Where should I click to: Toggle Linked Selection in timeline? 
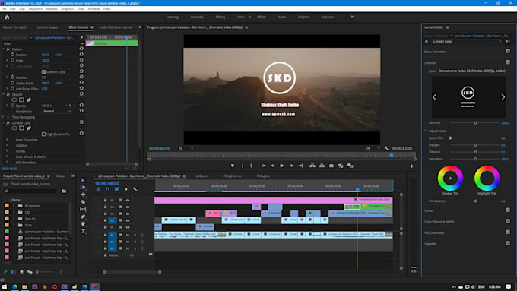pyautogui.click(x=117, y=189)
